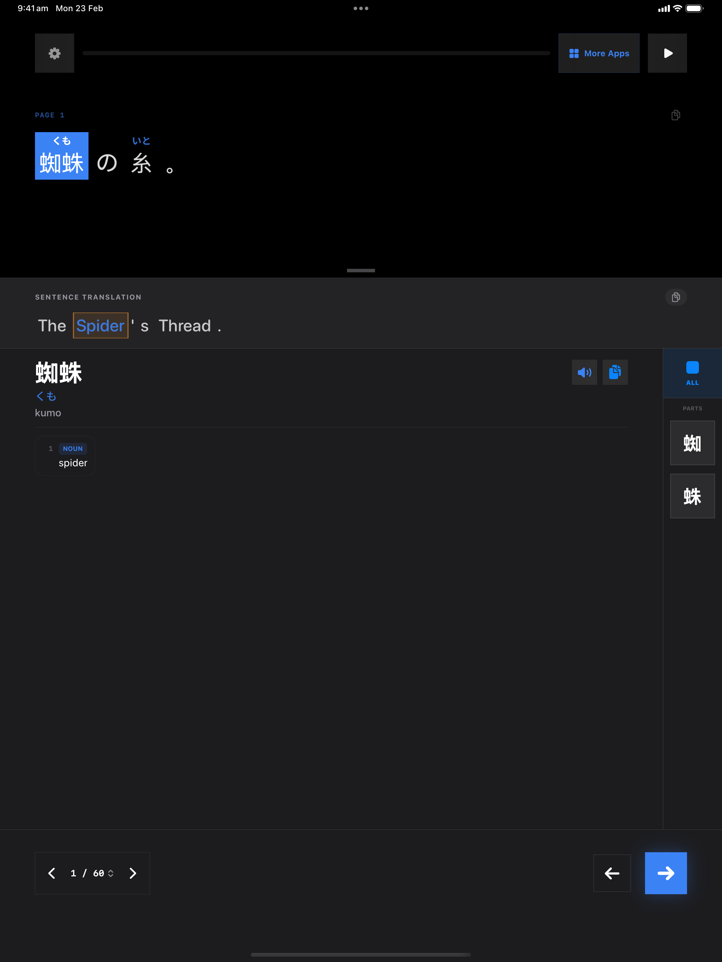
Task: Copy the page 1 Japanese text
Action: point(675,115)
